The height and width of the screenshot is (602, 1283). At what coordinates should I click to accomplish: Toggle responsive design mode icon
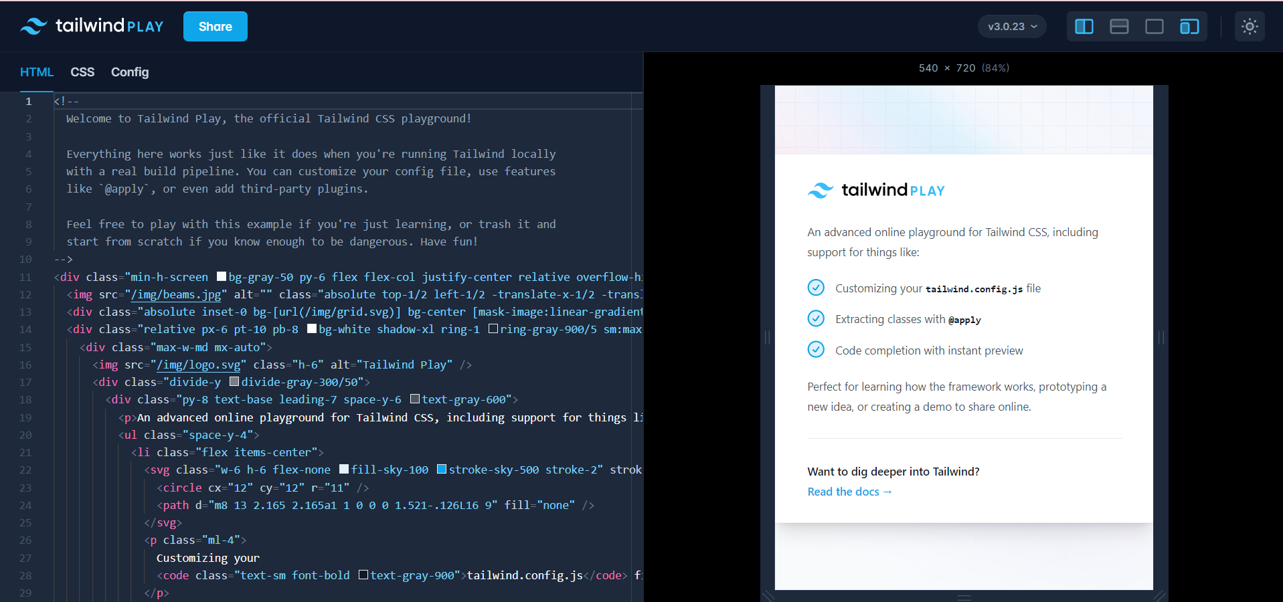pos(1189,27)
